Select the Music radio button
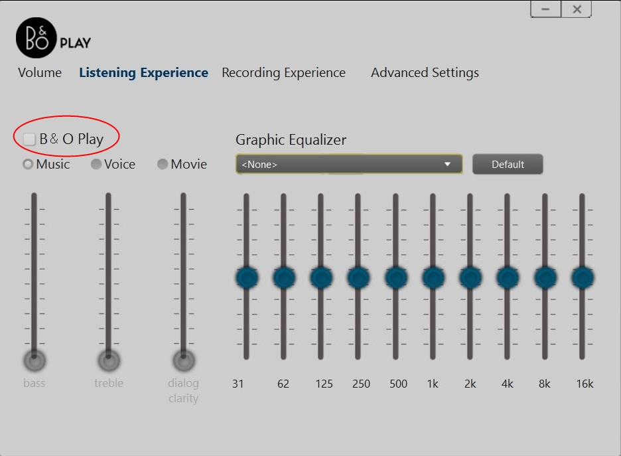621x456 pixels. 28,164
